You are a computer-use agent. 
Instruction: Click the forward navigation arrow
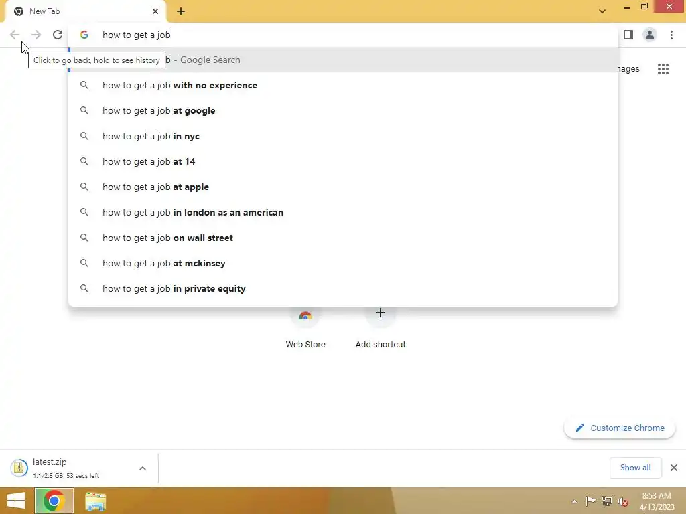[x=36, y=35]
